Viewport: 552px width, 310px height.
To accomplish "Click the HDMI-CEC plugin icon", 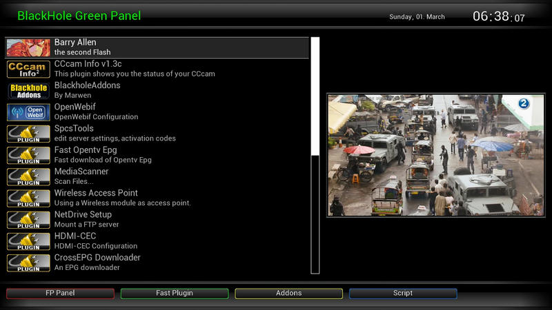I will pyautogui.click(x=28, y=242).
